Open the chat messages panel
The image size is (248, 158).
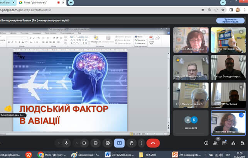click(x=224, y=143)
